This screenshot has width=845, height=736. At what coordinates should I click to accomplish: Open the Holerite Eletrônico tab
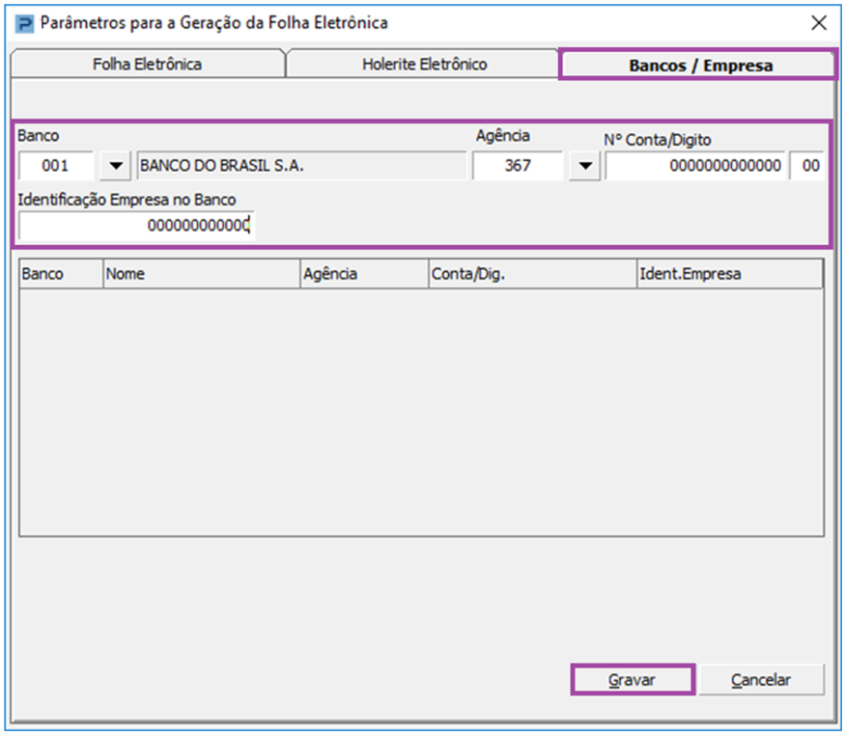tap(424, 65)
